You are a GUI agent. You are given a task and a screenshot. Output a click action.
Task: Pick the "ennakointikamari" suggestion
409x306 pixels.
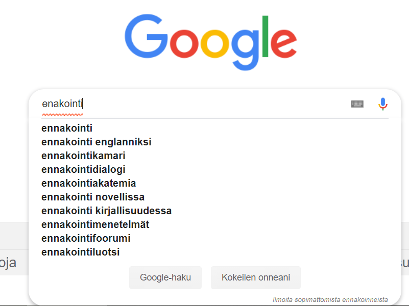[x=215, y=156]
